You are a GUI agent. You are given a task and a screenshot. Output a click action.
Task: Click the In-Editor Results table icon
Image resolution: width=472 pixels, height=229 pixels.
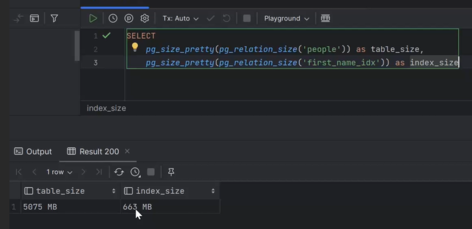coord(325,18)
